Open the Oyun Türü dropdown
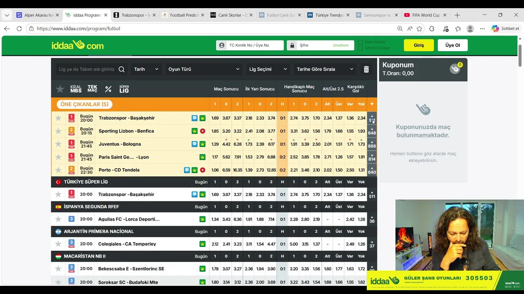Screen dimensions: 524x294 pos(203,69)
